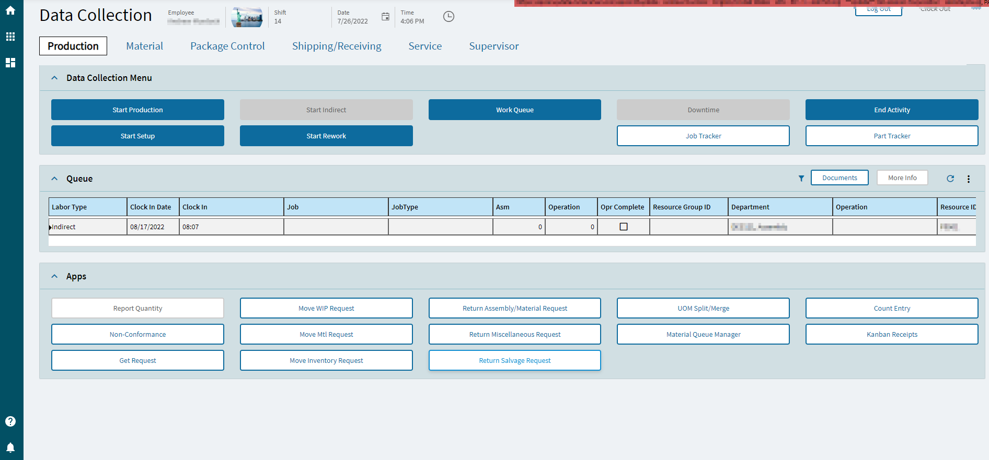Open the date calendar picker icon
Image resolution: width=989 pixels, height=460 pixels.
[385, 17]
